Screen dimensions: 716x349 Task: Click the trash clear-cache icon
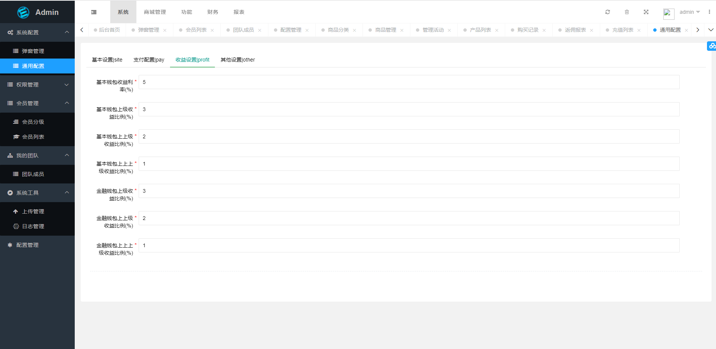pyautogui.click(x=627, y=12)
